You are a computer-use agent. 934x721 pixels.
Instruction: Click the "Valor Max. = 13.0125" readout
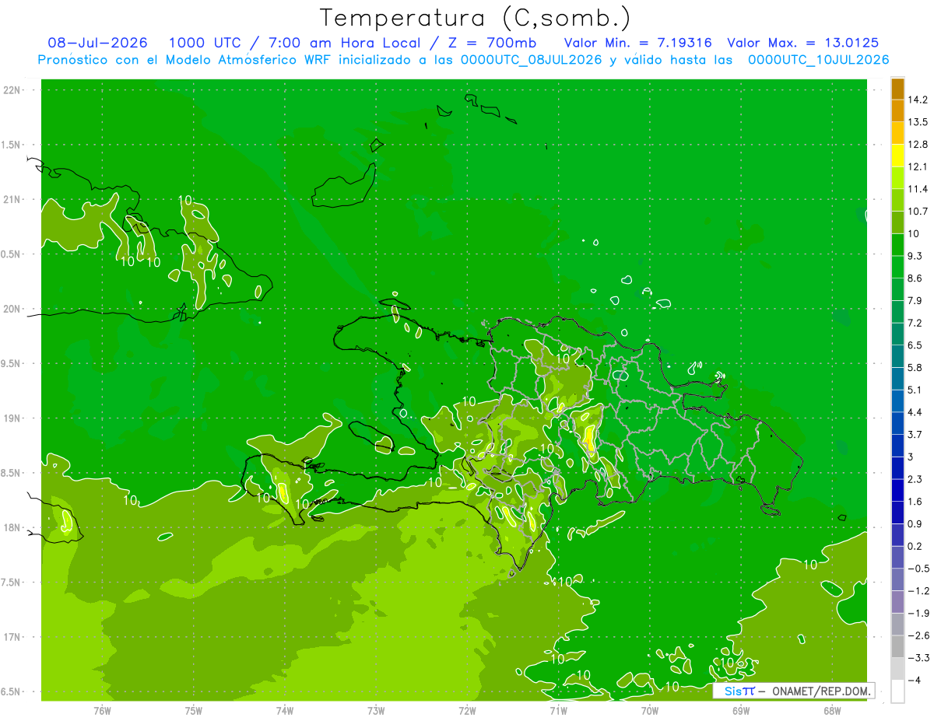pyautogui.click(x=802, y=43)
